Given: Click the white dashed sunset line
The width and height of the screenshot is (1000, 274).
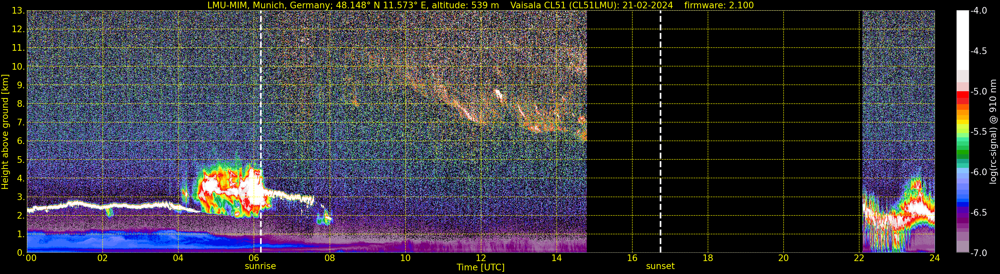Looking at the screenshot, I should 660,132.
